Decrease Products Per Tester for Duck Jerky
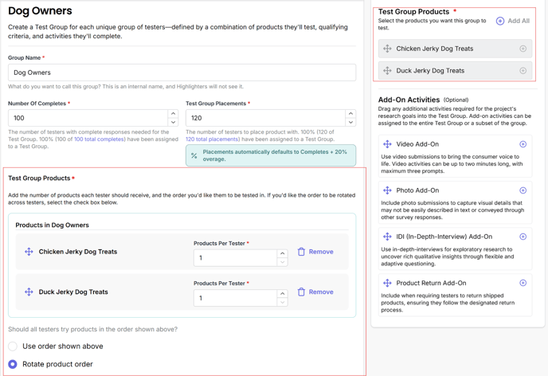This screenshot has width=548, height=376. tap(282, 303)
